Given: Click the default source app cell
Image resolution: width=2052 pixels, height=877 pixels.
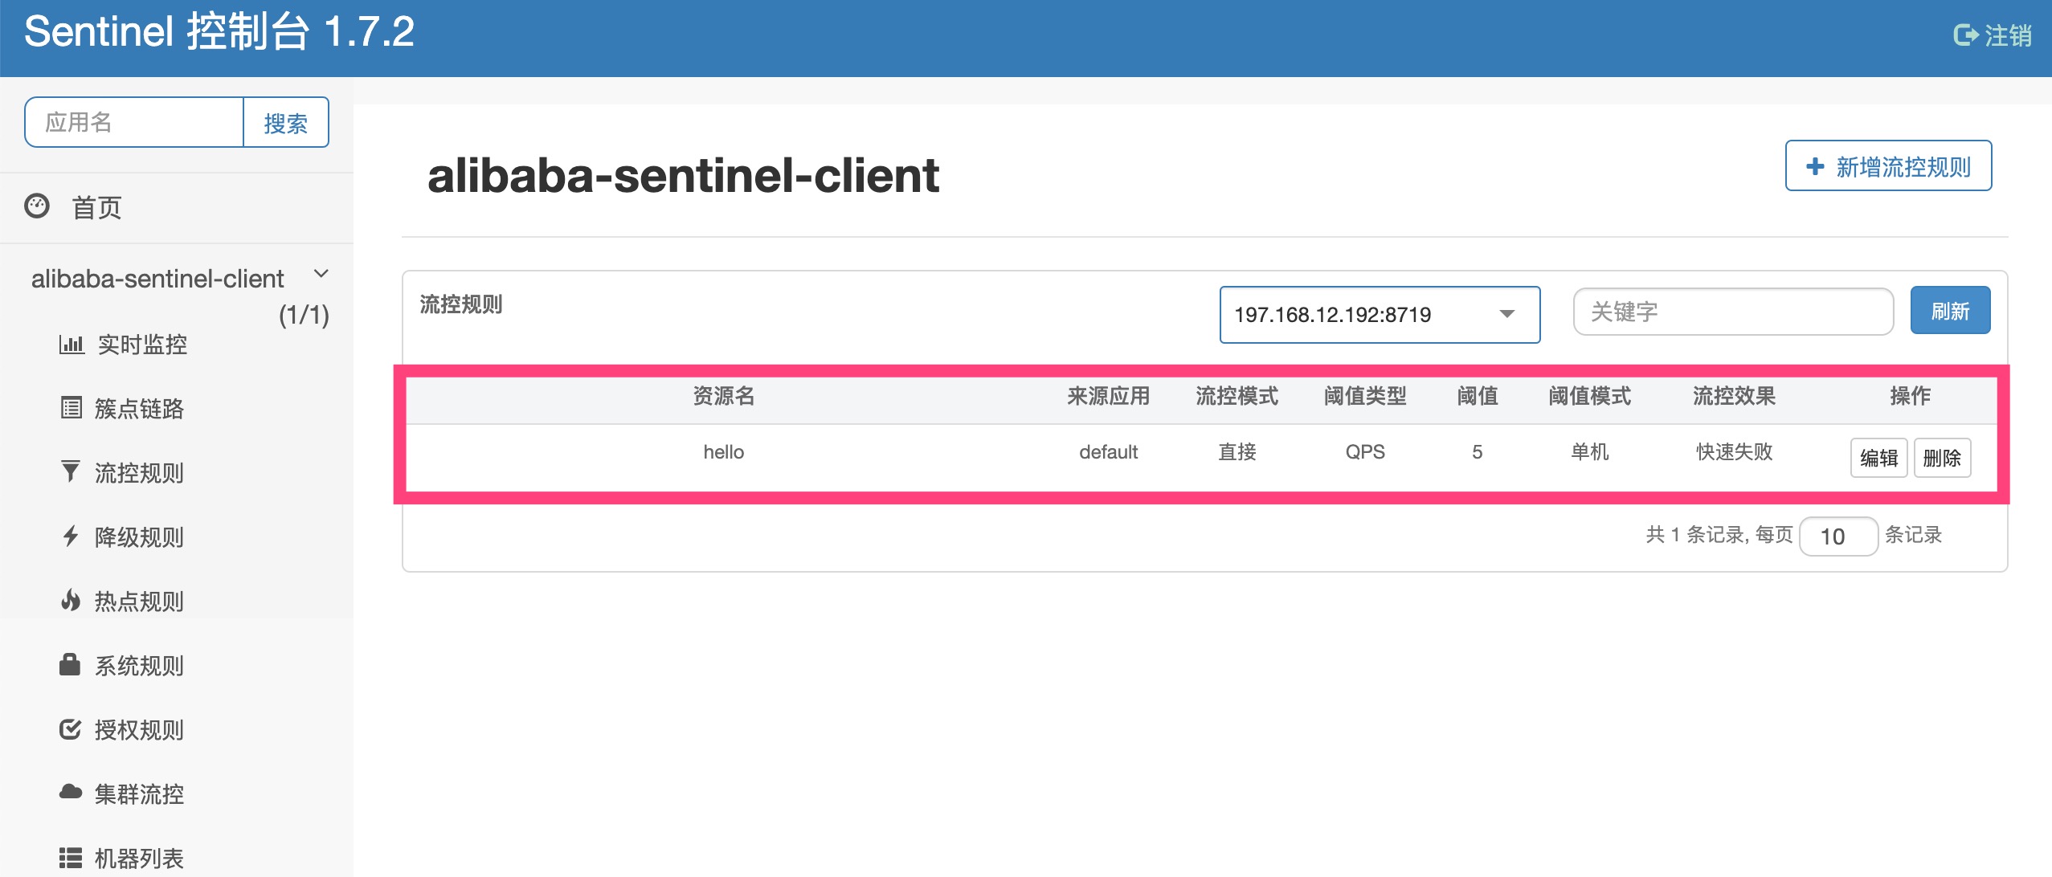Looking at the screenshot, I should 1108,452.
